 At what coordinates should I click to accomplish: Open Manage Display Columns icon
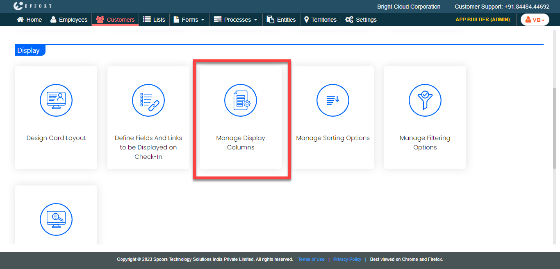[x=241, y=100]
